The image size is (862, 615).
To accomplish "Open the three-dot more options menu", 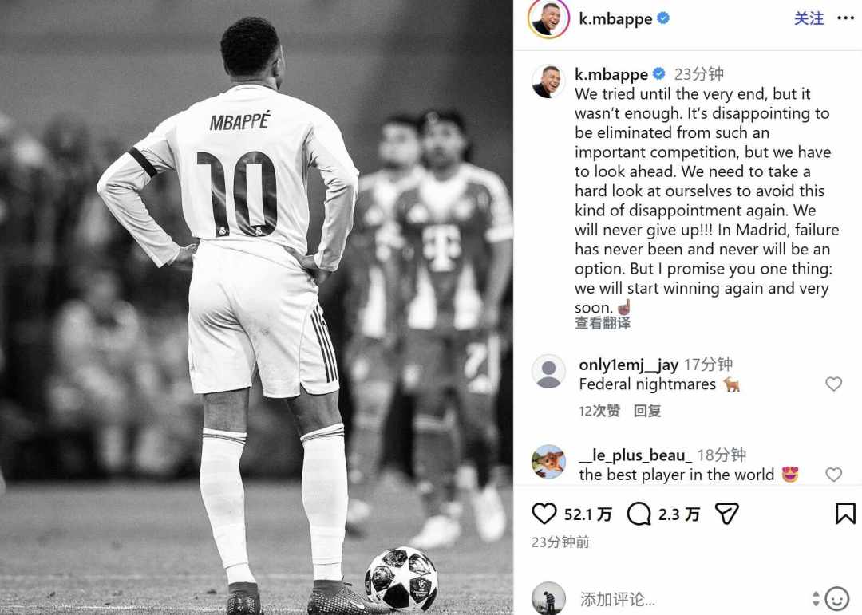I will tap(845, 18).
